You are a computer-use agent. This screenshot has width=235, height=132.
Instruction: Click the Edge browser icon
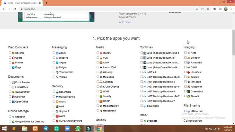[13, 67]
